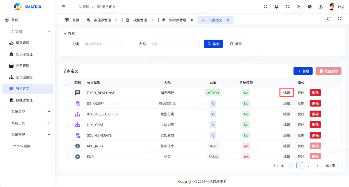Image resolution: width=349 pixels, height=187 pixels.
Task: Select the DB_QUERY row checkbox
Action: (67, 103)
